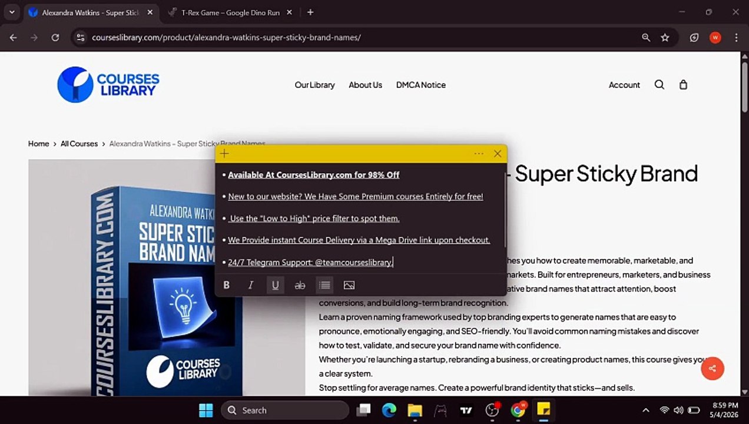The height and width of the screenshot is (424, 749).
Task: Open sticky note three-dot menu
Action: tap(479, 154)
